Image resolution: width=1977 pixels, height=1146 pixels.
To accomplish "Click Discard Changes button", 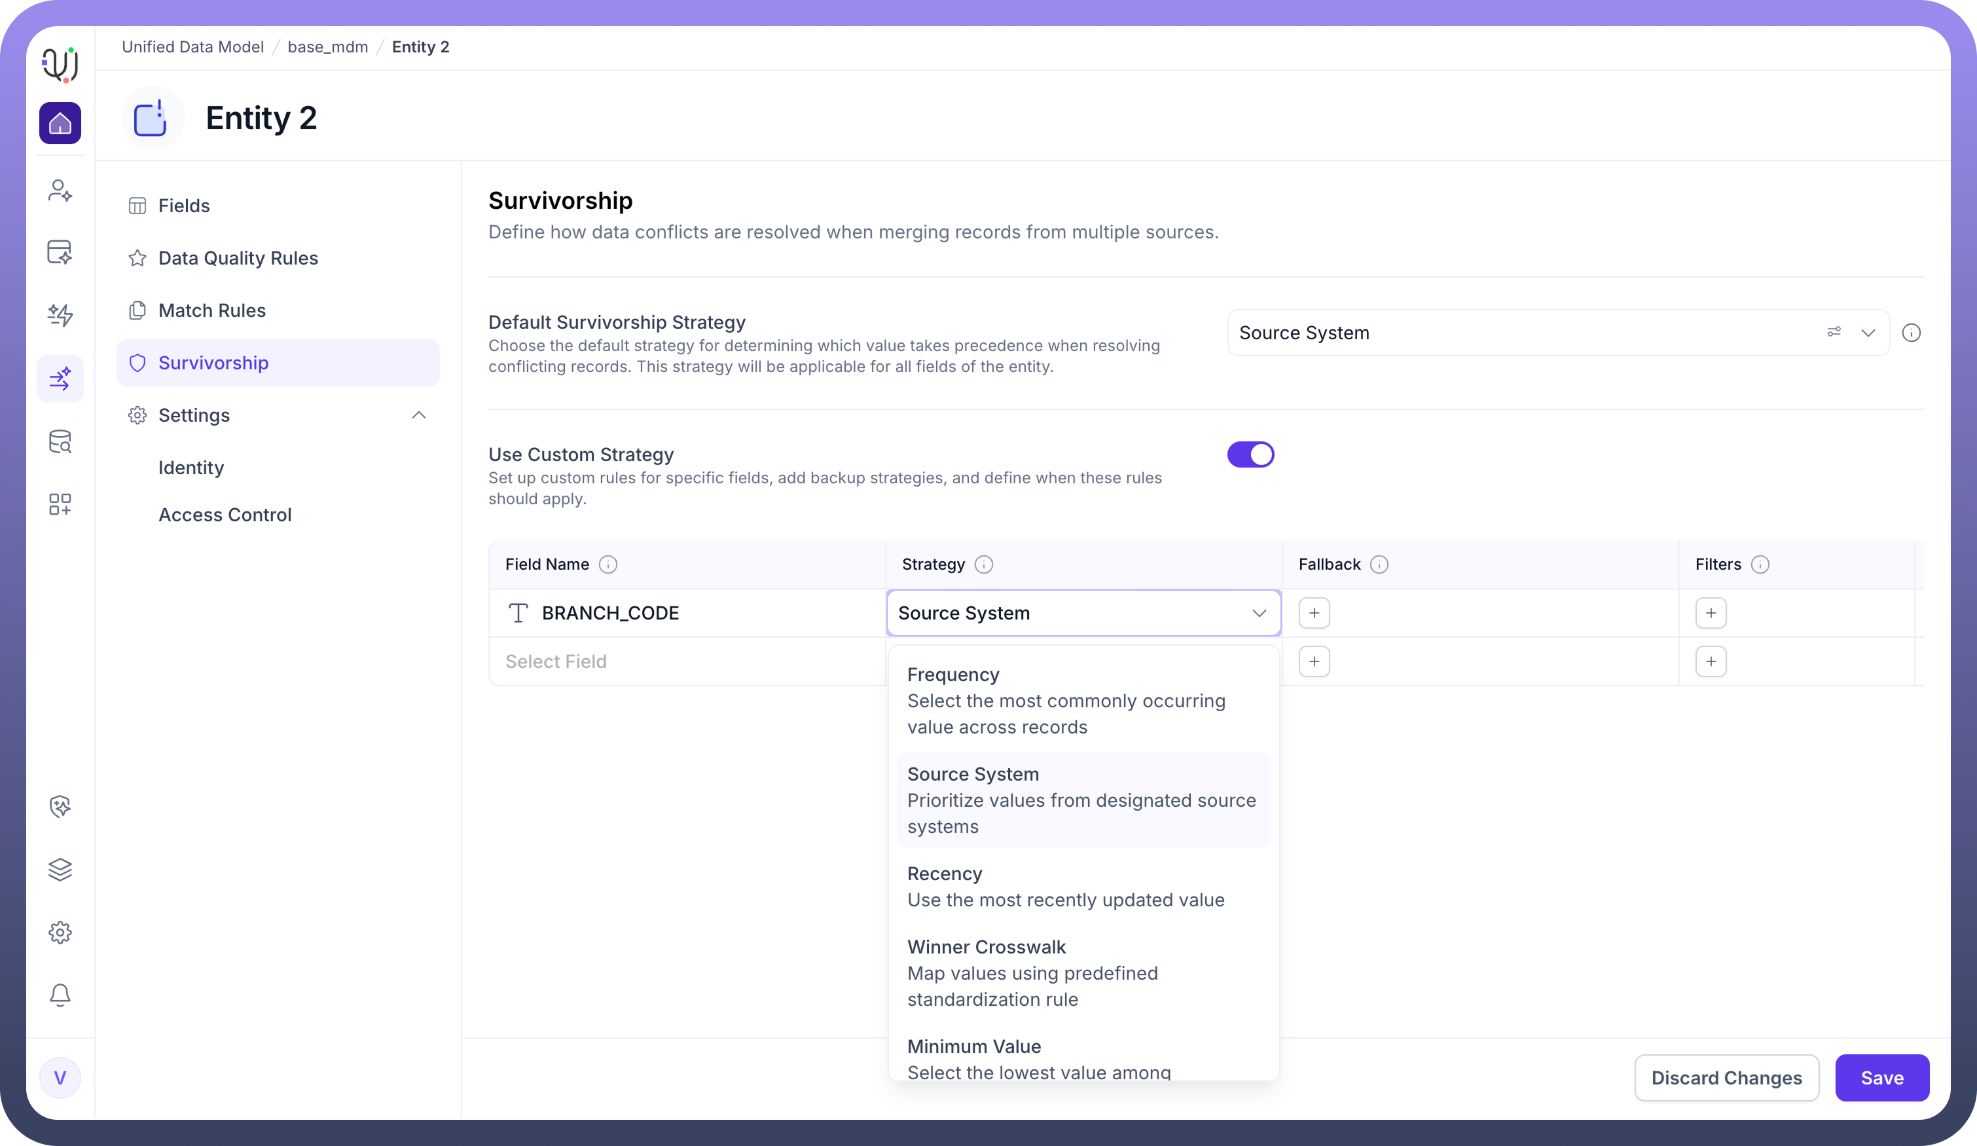I will coord(1726,1078).
